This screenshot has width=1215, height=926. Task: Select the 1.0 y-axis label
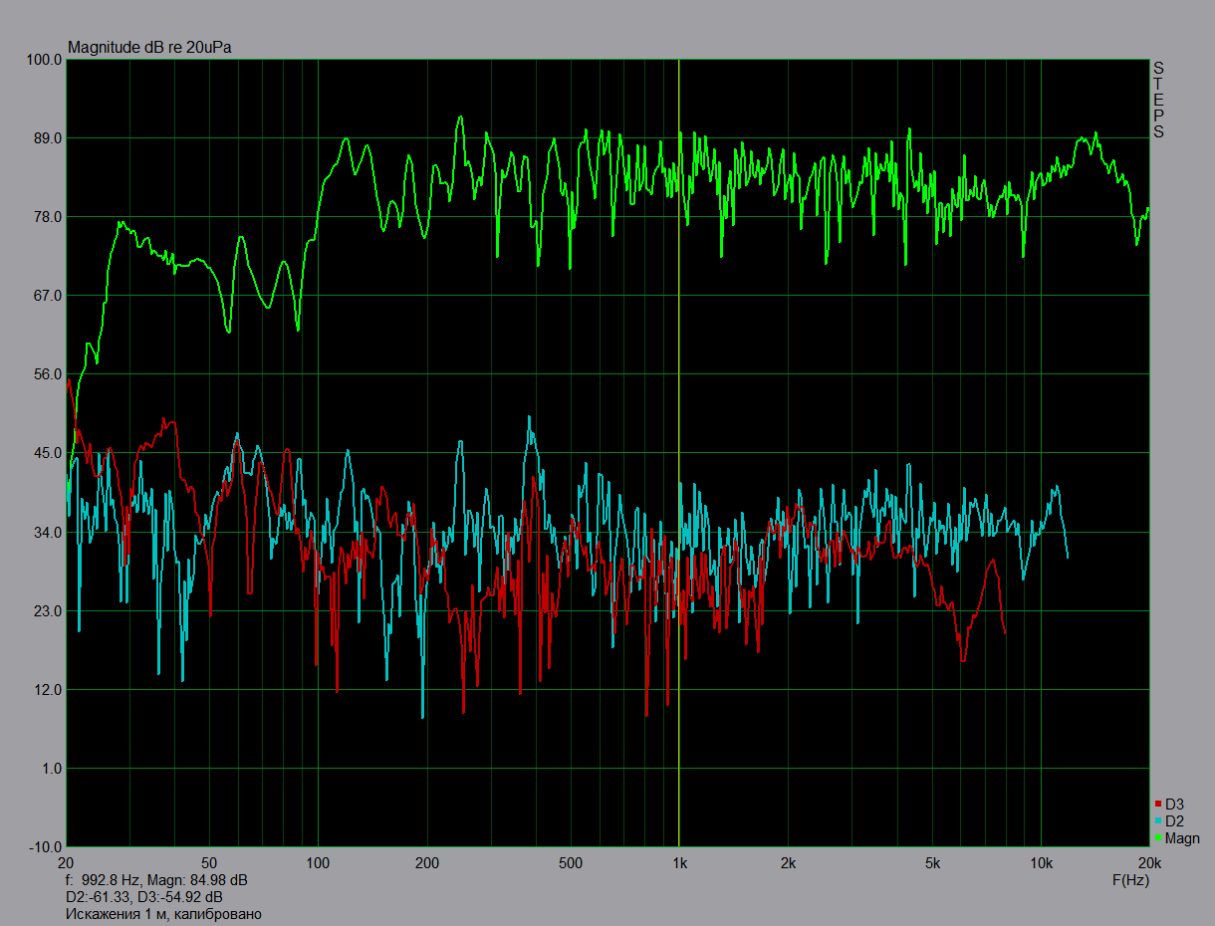point(51,769)
